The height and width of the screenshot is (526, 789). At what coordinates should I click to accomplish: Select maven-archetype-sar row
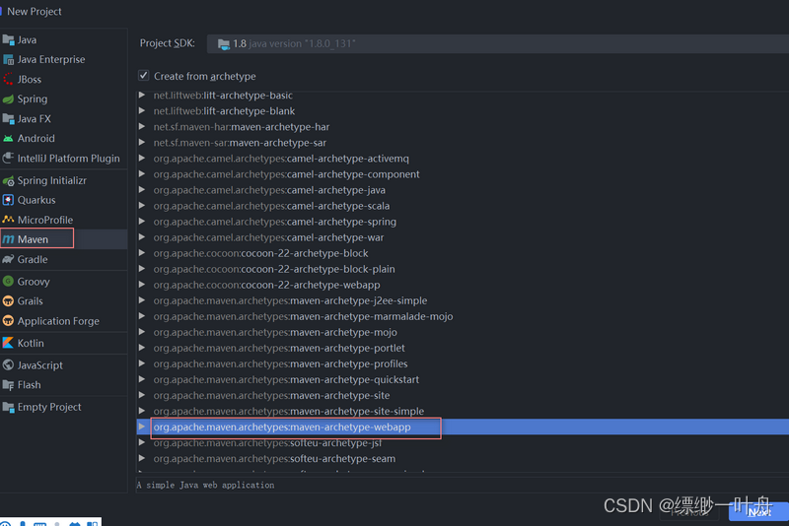click(x=463, y=143)
